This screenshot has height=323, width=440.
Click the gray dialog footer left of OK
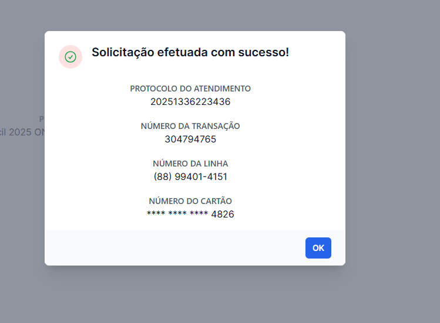[176, 248]
